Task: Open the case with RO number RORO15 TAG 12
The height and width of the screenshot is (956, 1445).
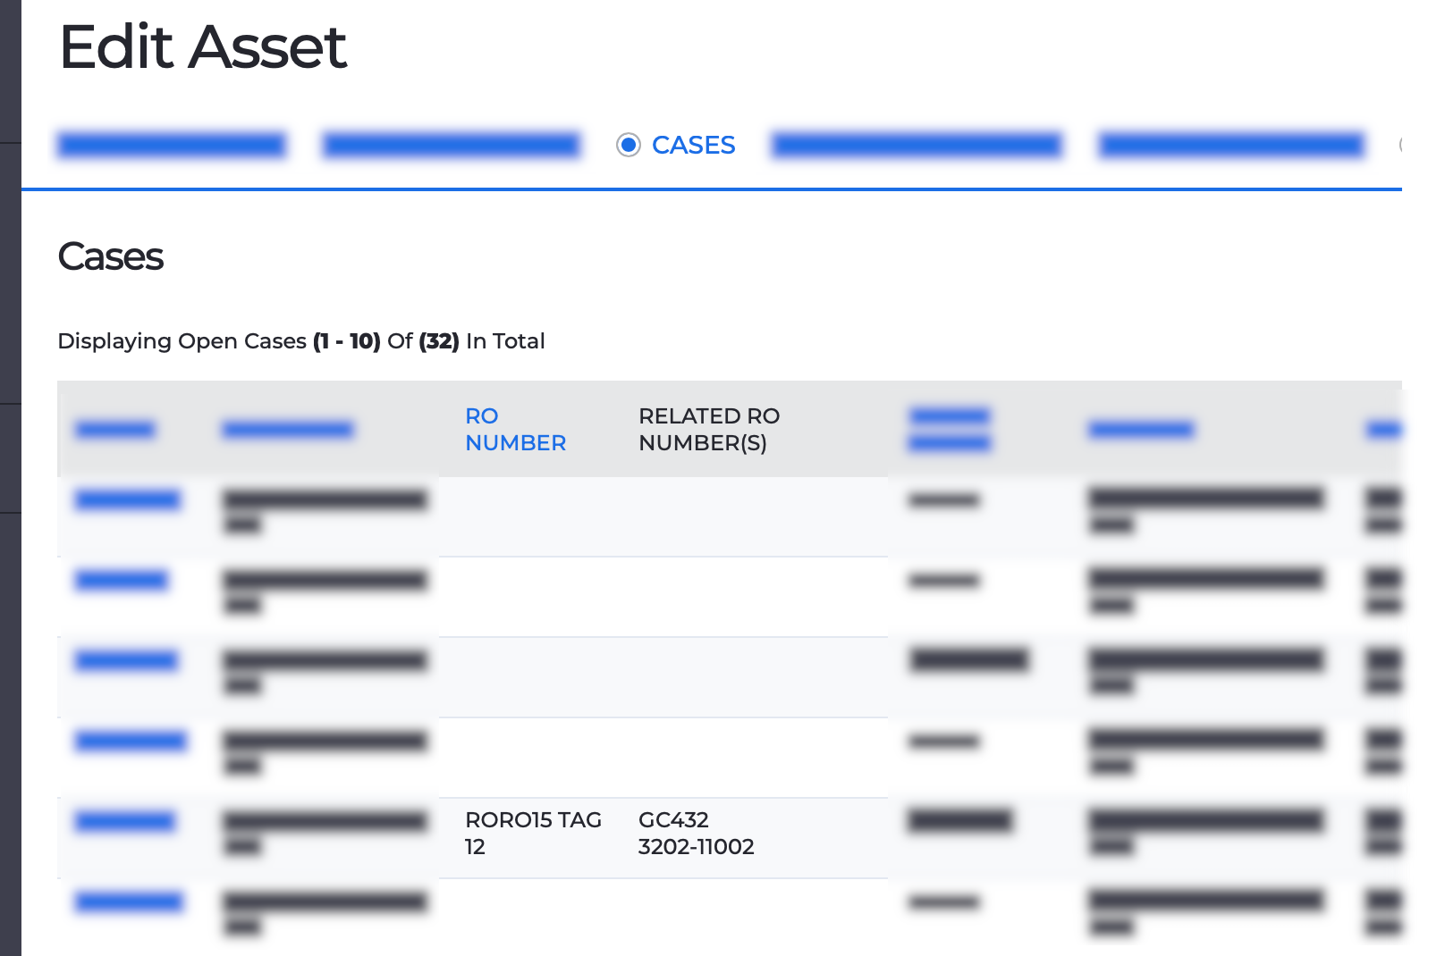Action: click(x=533, y=833)
